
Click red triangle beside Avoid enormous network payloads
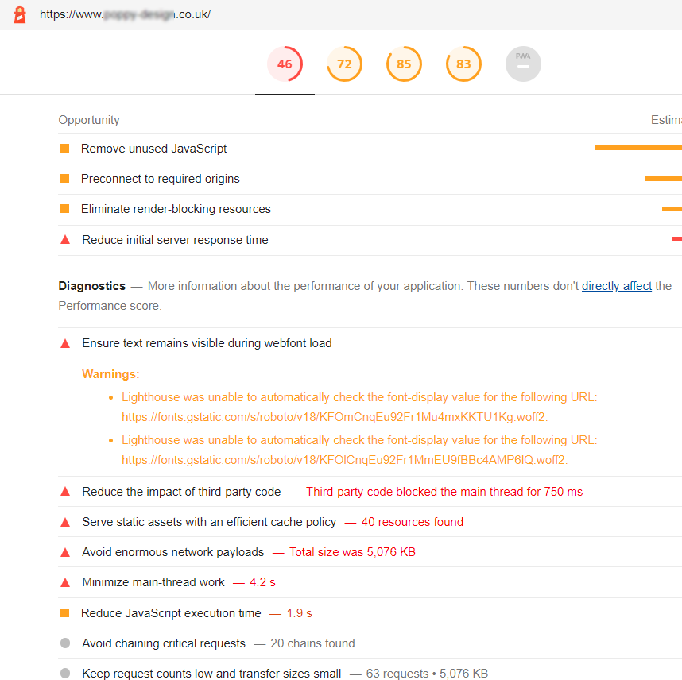(x=65, y=552)
